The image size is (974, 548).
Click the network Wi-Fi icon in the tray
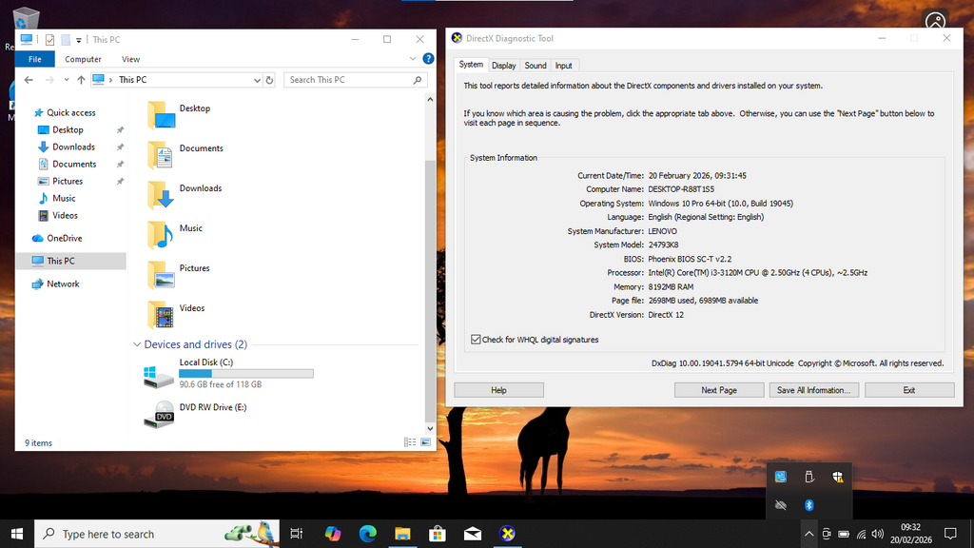pyautogui.click(x=860, y=534)
